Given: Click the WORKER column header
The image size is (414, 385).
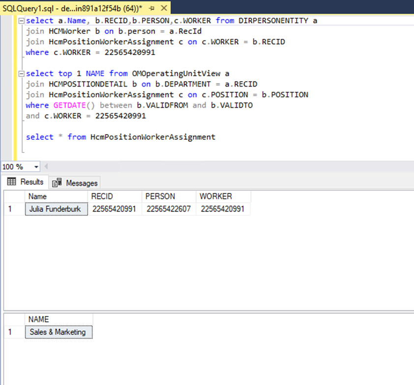Looking at the screenshot, I should [x=216, y=196].
